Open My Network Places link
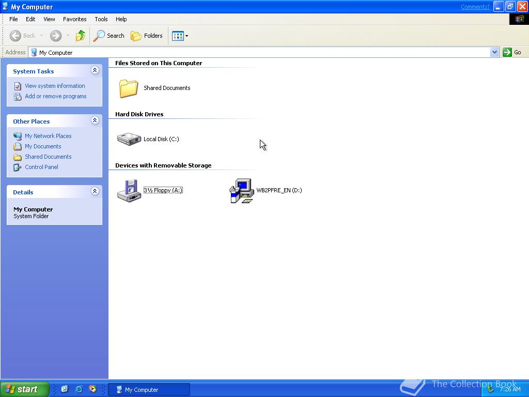529x397 pixels. (x=48, y=136)
